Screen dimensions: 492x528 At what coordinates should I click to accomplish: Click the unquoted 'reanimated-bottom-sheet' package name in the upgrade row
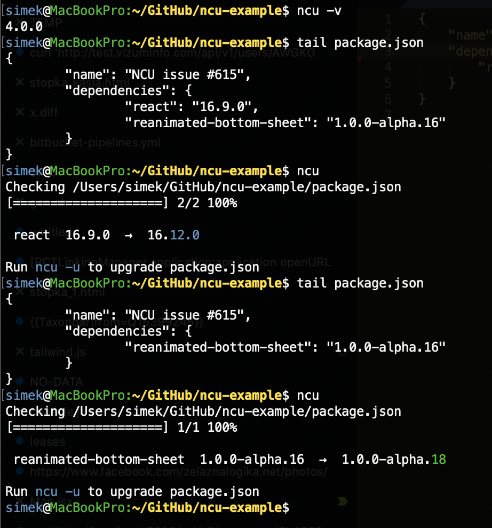pyautogui.click(x=99, y=460)
